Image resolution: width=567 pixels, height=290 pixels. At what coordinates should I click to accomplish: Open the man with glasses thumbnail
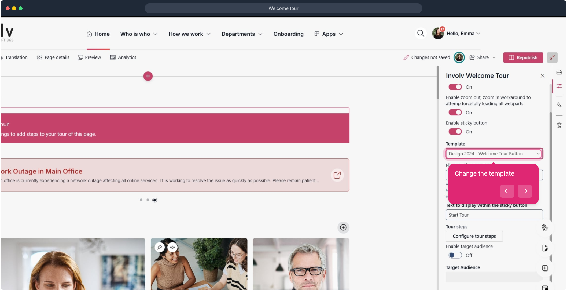(x=301, y=264)
